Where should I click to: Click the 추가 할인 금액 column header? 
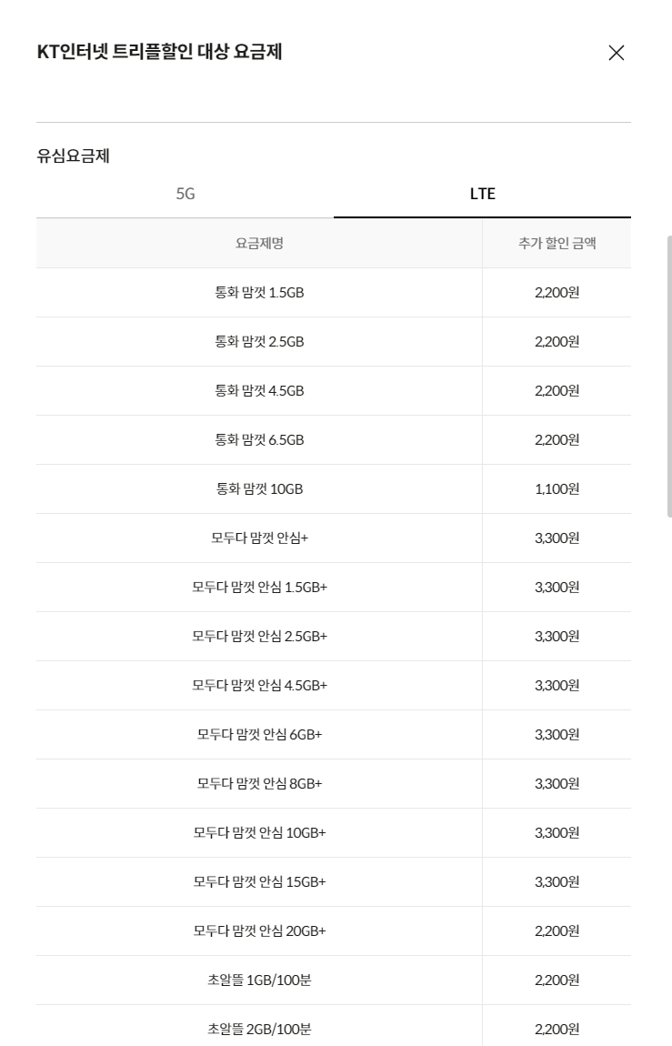coord(557,244)
